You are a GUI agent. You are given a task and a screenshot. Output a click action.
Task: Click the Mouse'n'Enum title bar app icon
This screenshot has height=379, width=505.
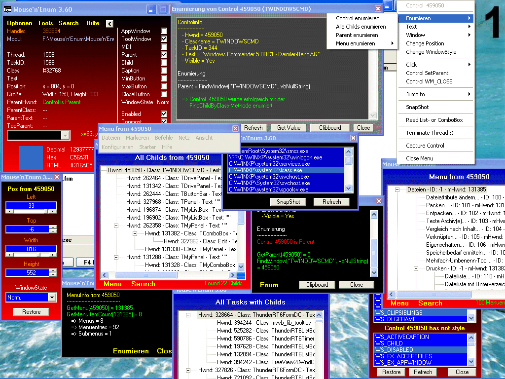tap(8, 9)
